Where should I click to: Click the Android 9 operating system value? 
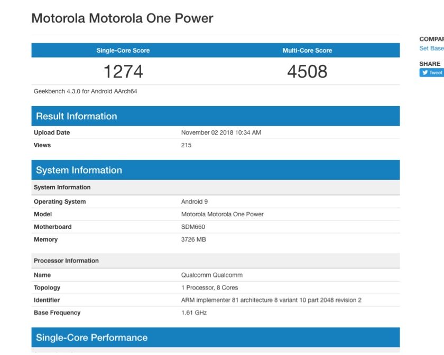point(195,202)
